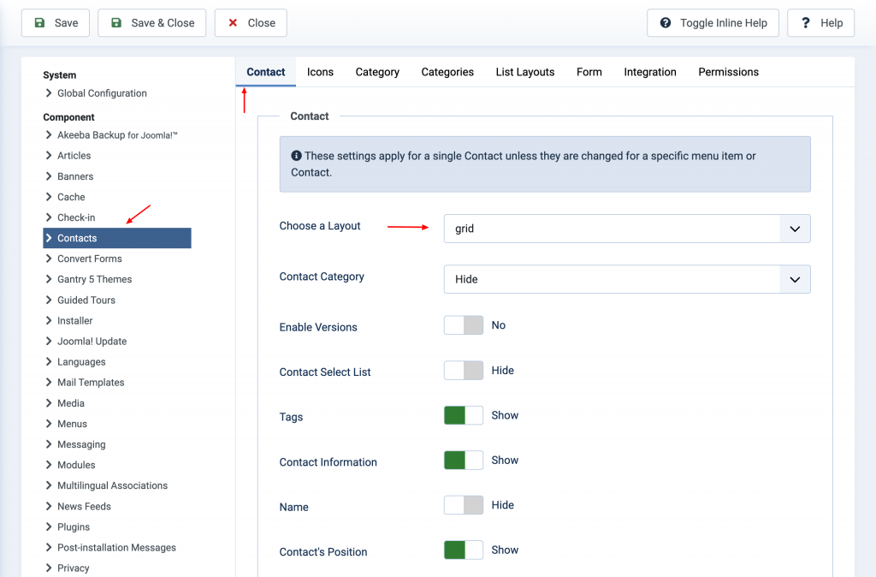876x577 pixels.
Task: Toggle the Enable Versions switch
Action: tap(464, 325)
